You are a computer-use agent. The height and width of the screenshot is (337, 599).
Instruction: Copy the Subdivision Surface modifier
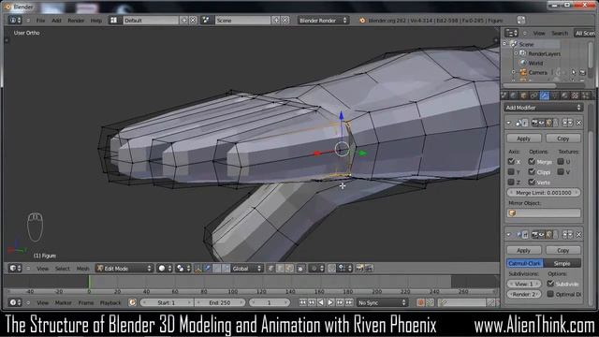[563, 250]
